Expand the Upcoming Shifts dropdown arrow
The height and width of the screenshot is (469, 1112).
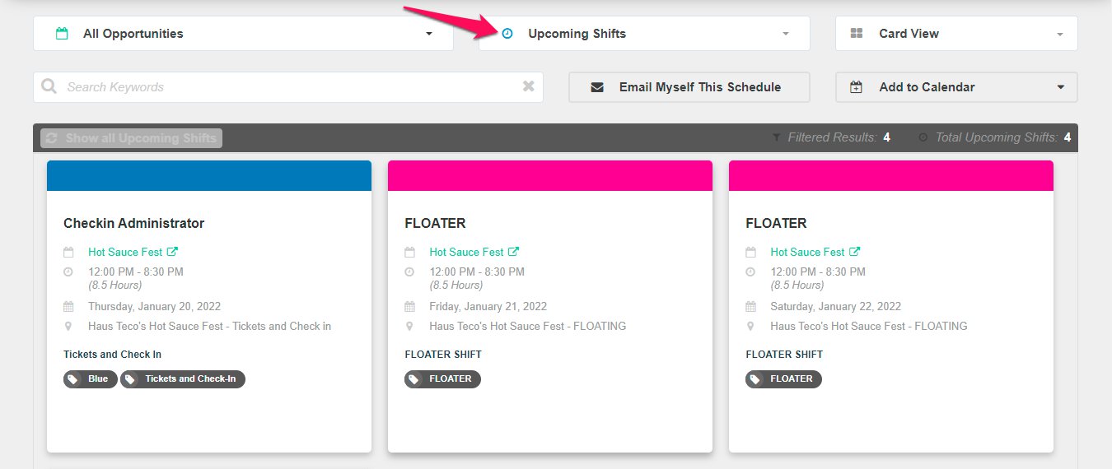coord(786,34)
